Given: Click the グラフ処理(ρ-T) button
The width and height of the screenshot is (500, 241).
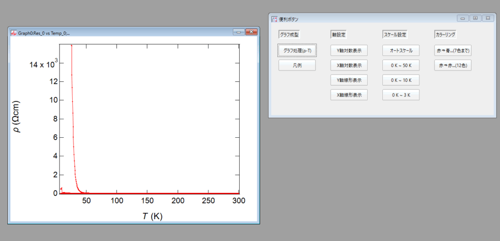Looking at the screenshot, I should pyautogui.click(x=297, y=50).
